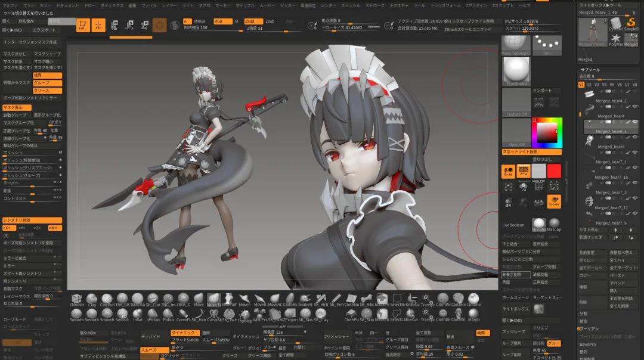Switch to the V2 subtool visibility set
644x360 pixels.
(589, 85)
